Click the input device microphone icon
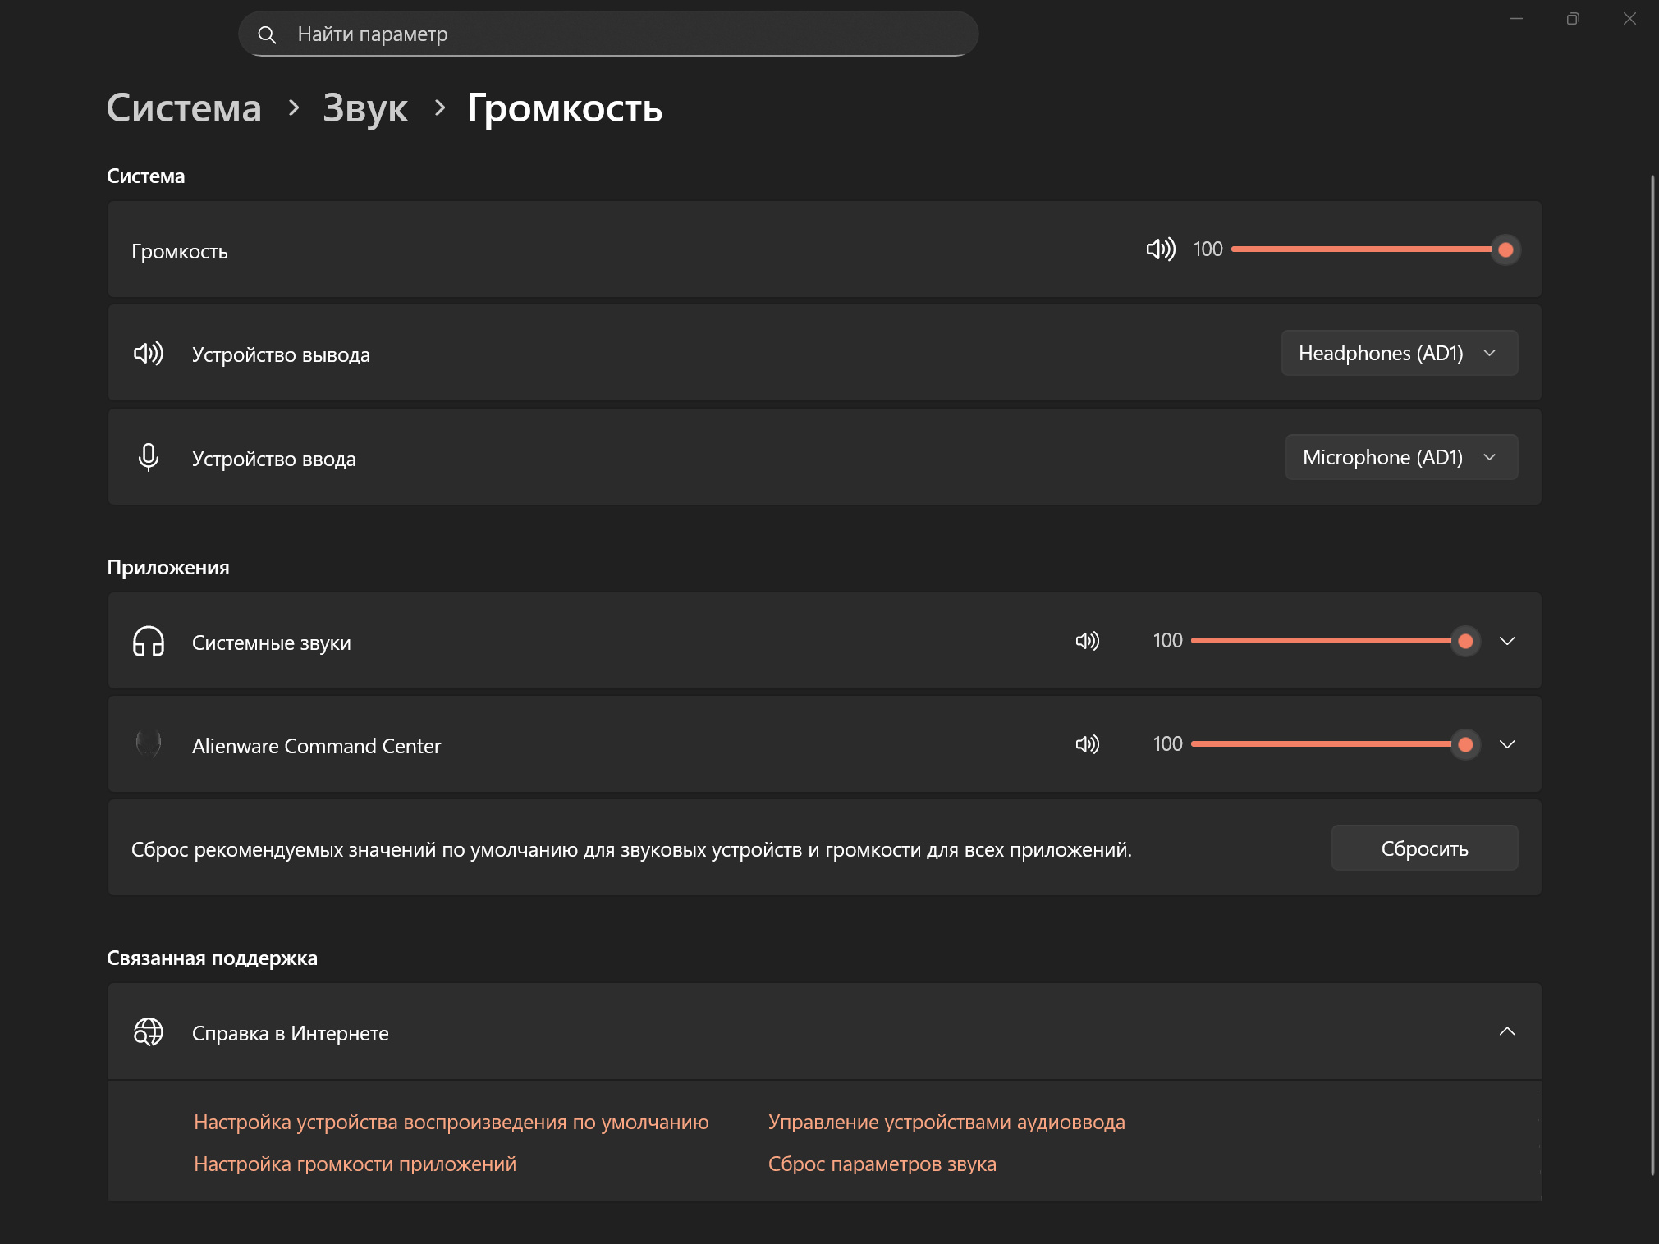This screenshot has height=1244, width=1659. (149, 457)
